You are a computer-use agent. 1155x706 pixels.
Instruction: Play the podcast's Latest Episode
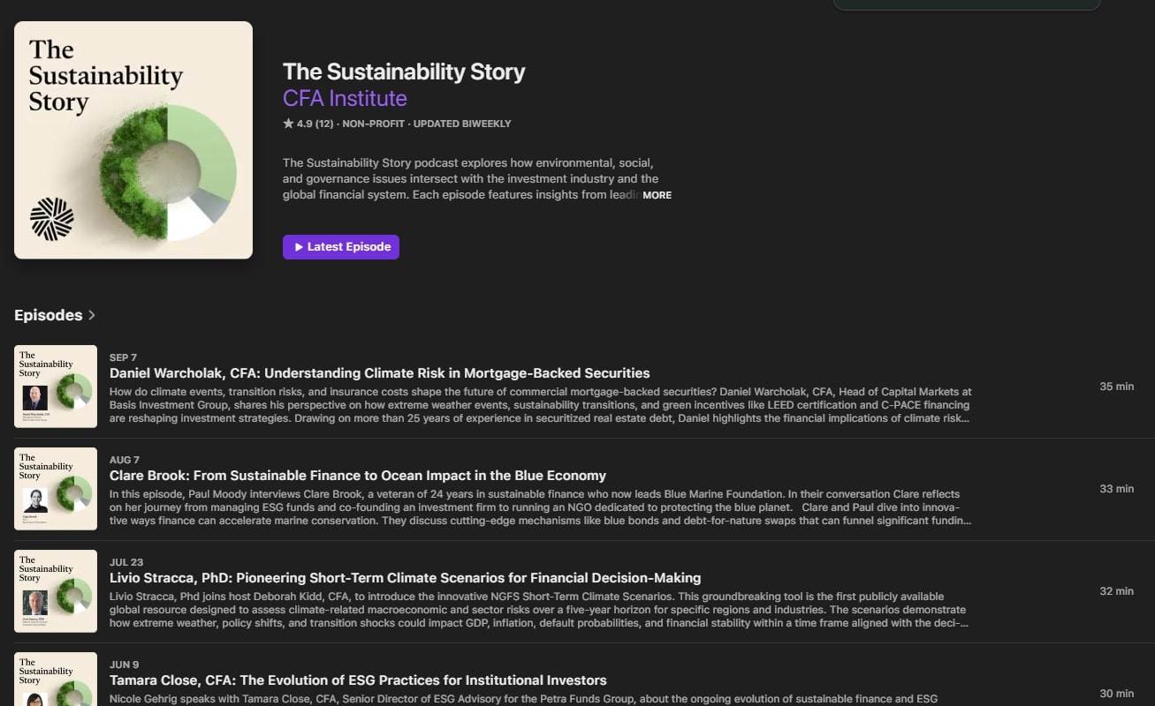(x=340, y=247)
